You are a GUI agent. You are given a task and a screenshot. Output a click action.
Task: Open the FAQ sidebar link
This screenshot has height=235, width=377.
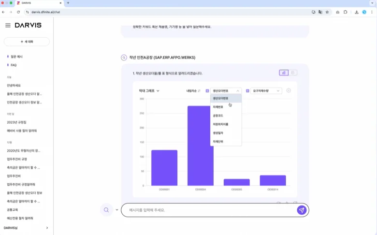[14, 65]
